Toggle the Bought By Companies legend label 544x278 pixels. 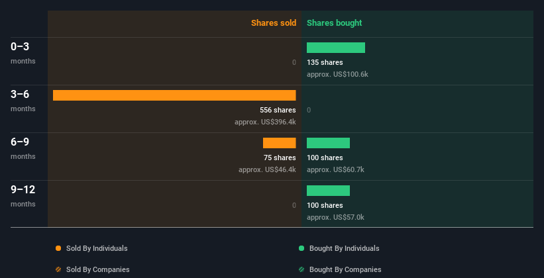[345, 269]
